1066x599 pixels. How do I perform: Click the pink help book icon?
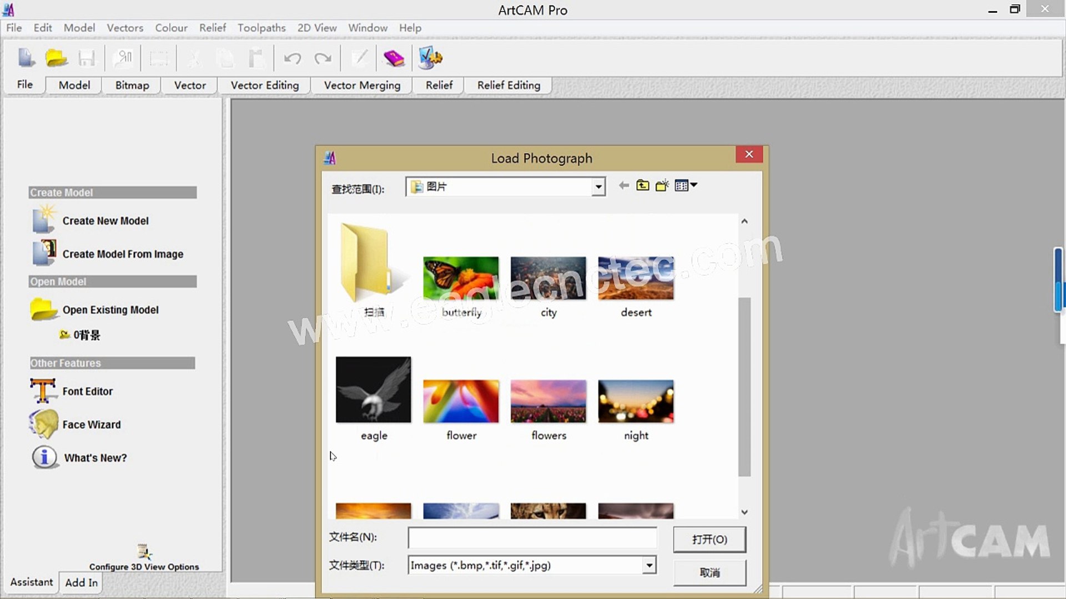(x=394, y=58)
